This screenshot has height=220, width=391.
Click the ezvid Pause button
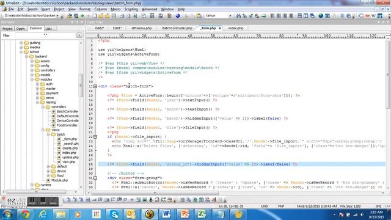click(x=32, y=201)
